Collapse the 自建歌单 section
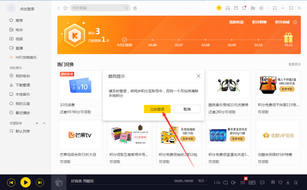 point(44,123)
